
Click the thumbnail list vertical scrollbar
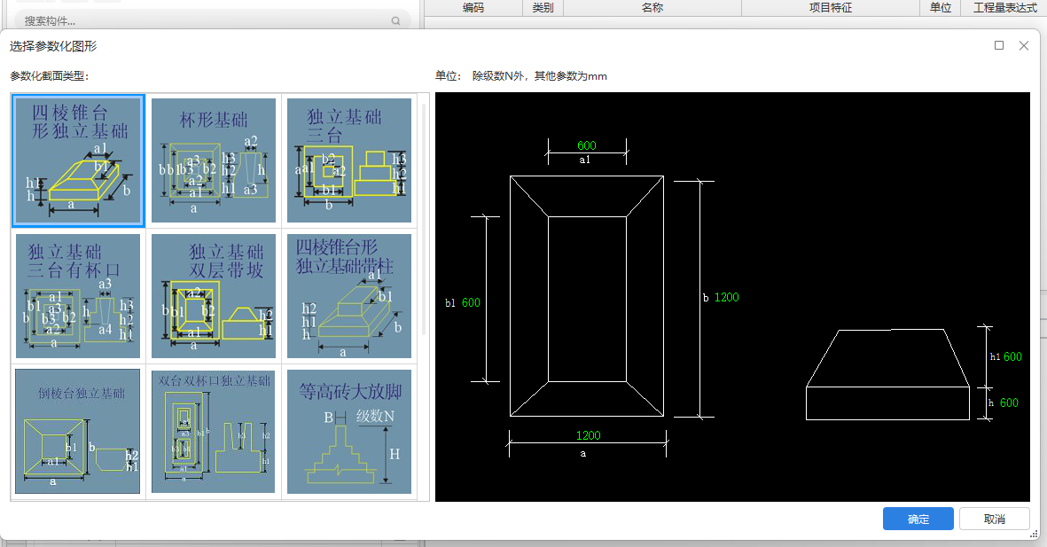click(x=424, y=219)
